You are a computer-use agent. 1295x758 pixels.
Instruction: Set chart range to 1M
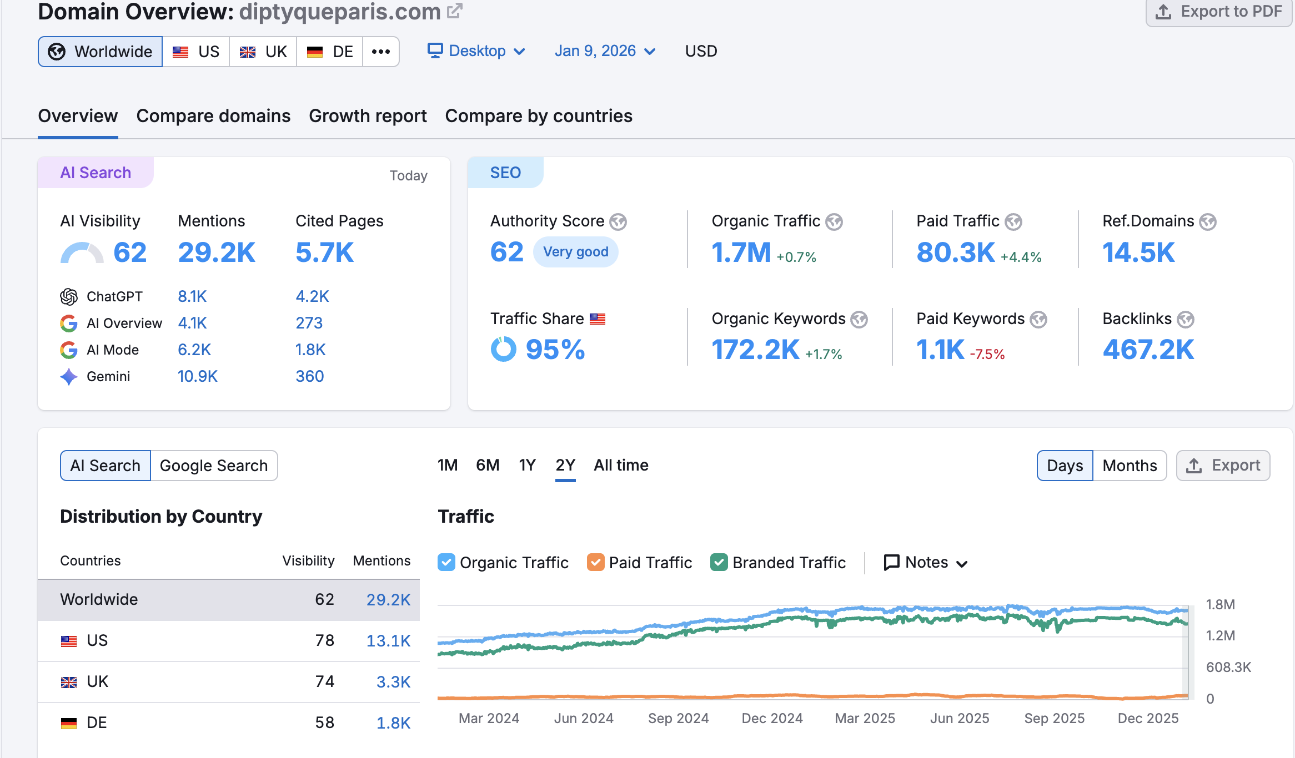click(448, 465)
